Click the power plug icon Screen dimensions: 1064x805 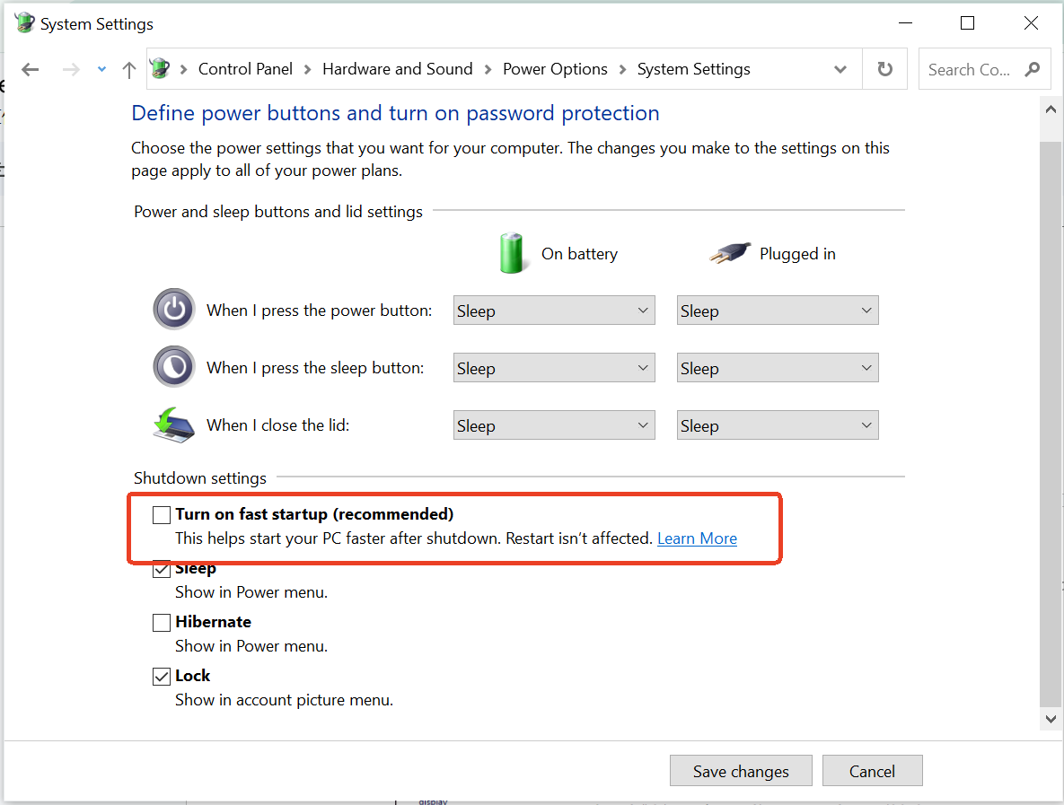[x=729, y=253]
